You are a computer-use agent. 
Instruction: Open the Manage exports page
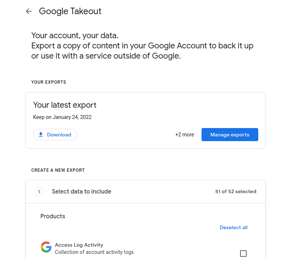pyautogui.click(x=230, y=135)
